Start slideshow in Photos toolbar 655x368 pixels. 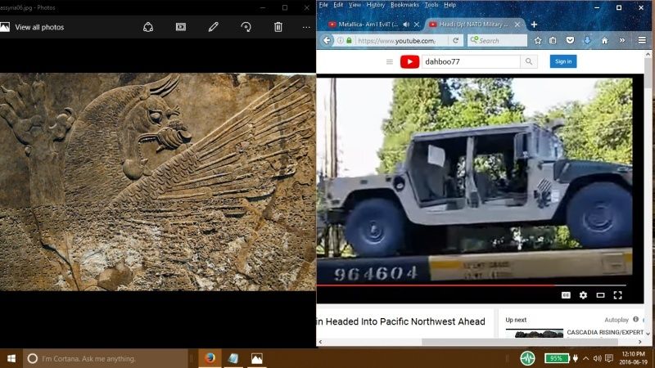181,27
